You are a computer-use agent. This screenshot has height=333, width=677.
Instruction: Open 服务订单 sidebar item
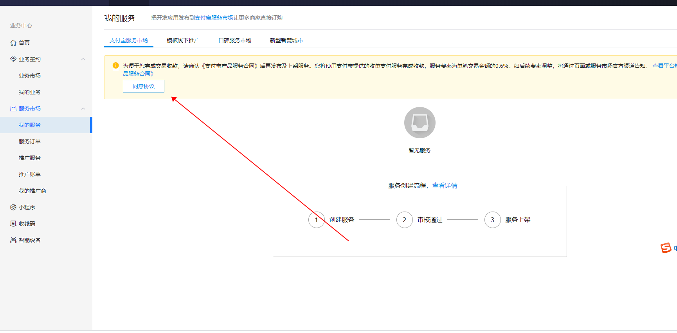(30, 141)
